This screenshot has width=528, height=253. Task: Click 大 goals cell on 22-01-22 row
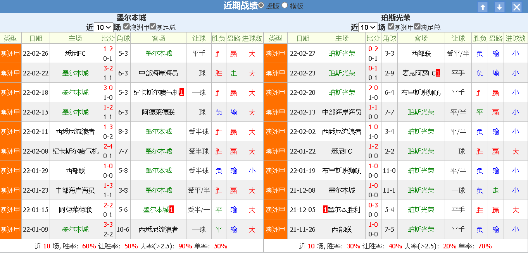(516, 151)
